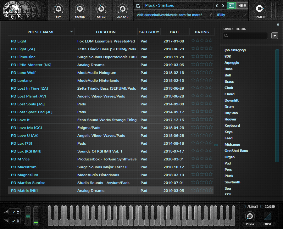
Task: Select the Pluck category filter
Action: (x=229, y=176)
